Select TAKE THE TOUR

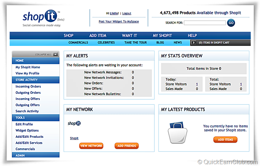click(135, 43)
